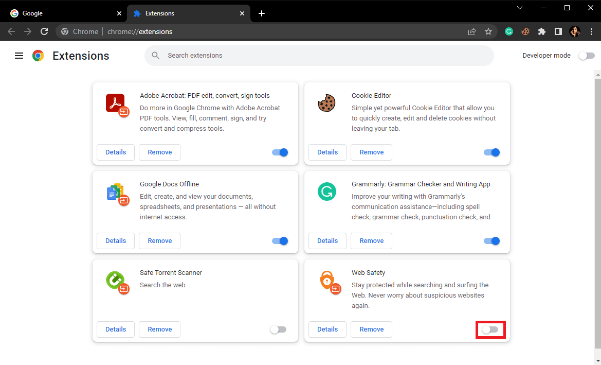Share this page icon

[x=472, y=31]
